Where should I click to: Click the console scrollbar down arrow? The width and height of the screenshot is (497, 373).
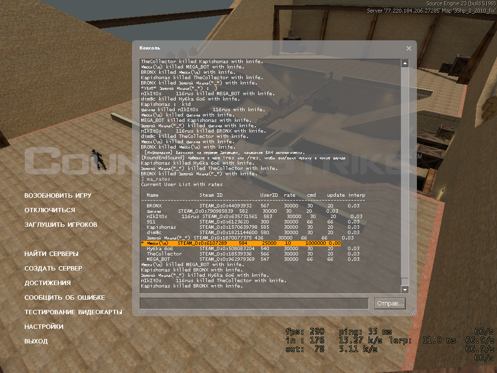tap(405, 289)
